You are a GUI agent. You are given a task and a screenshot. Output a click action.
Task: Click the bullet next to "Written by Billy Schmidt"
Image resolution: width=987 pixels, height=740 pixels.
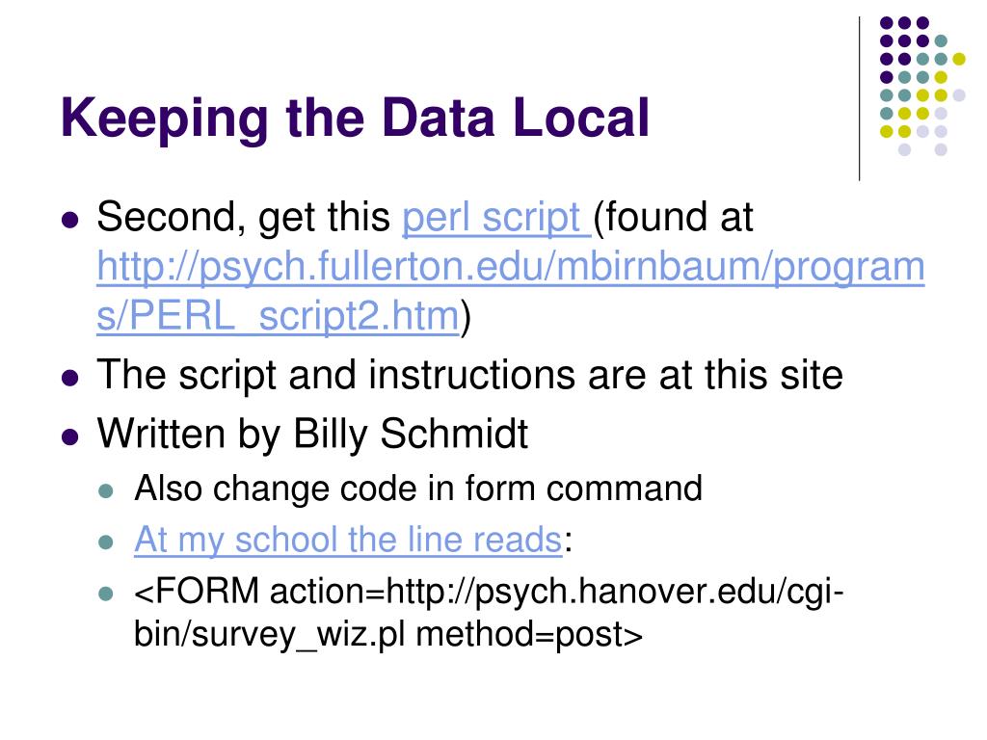[x=68, y=436]
